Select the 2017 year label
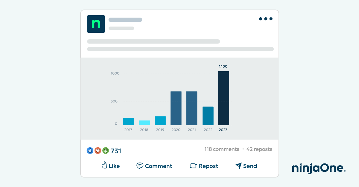359x187 pixels. tap(128, 129)
